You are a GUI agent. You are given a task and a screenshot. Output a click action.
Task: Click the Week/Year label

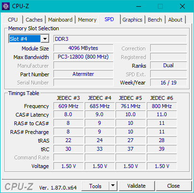tap(133, 83)
